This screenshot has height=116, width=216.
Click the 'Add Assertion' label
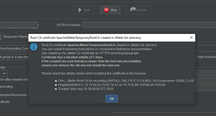tap(207, 57)
